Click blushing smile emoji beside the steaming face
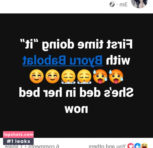 (53, 76)
